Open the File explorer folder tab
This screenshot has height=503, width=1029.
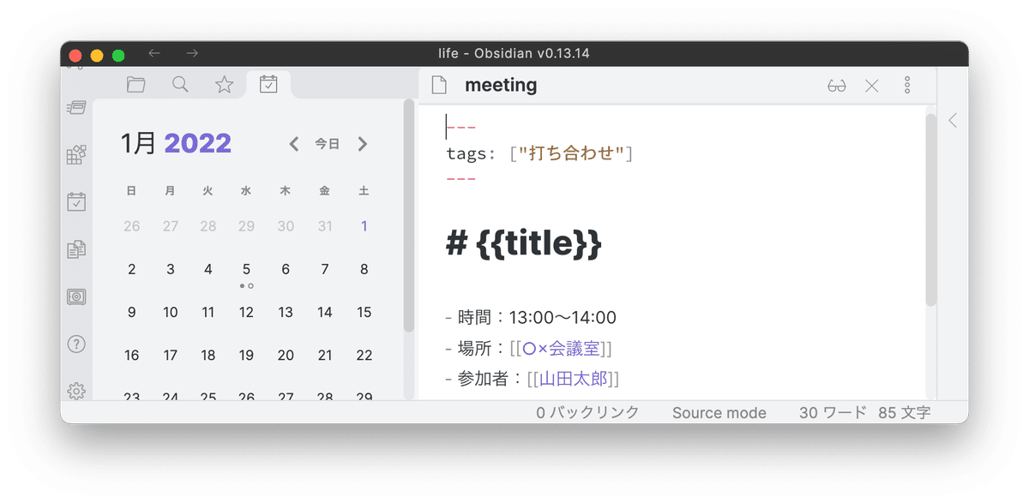point(135,84)
